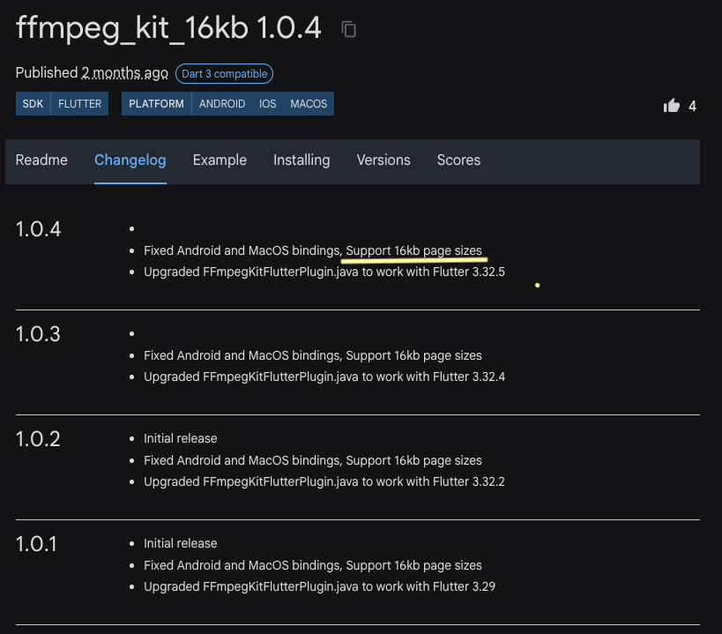Click the PLATFORM tag label
The image size is (722, 634).
click(x=156, y=104)
